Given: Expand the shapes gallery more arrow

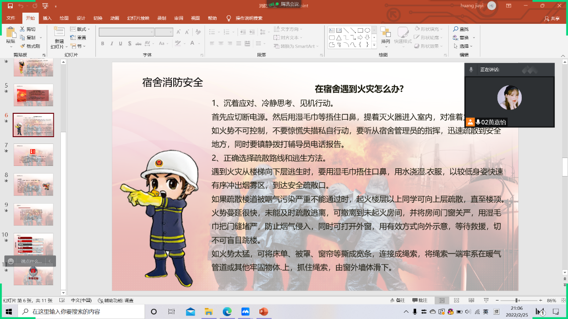Looking at the screenshot, I should click(375, 45).
